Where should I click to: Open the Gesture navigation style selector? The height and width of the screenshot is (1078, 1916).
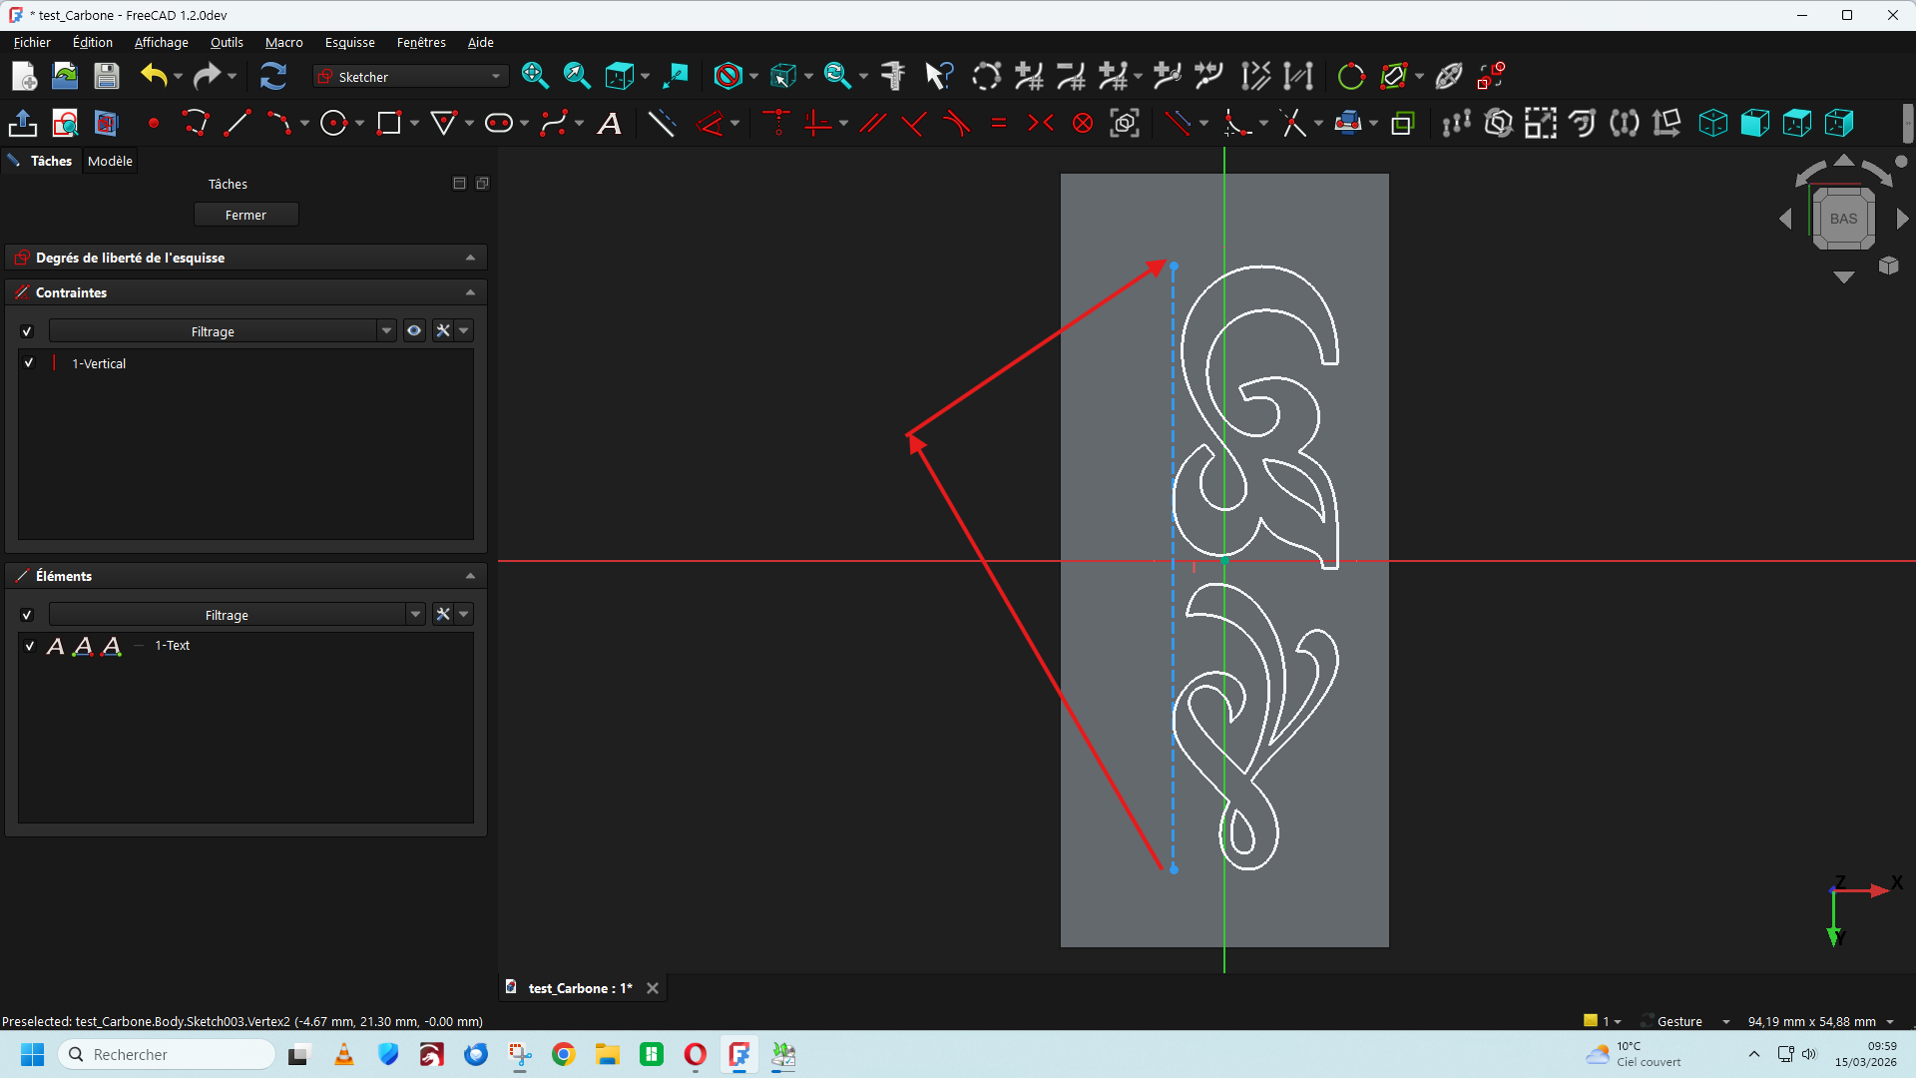click(x=1688, y=1021)
